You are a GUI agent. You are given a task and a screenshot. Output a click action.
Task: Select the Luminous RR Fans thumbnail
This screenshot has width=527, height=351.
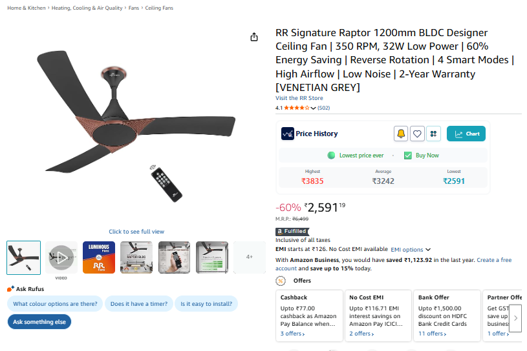(x=98, y=258)
